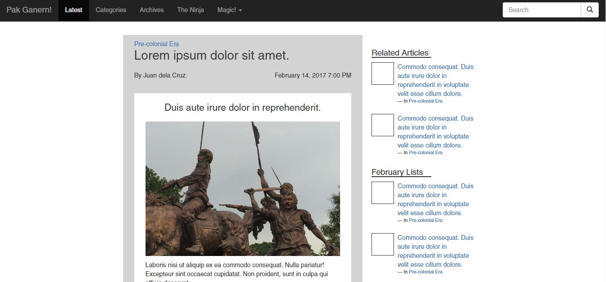Go to Pak Ganern! home brand link

pyautogui.click(x=29, y=10)
